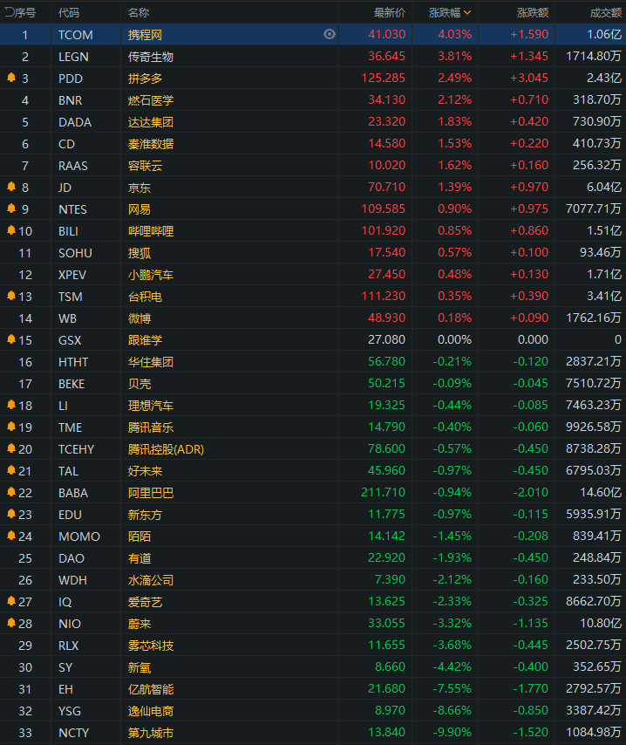Screen dimensions: 626x745
Task: Click the 第九城市 stock name
Action: point(151,733)
